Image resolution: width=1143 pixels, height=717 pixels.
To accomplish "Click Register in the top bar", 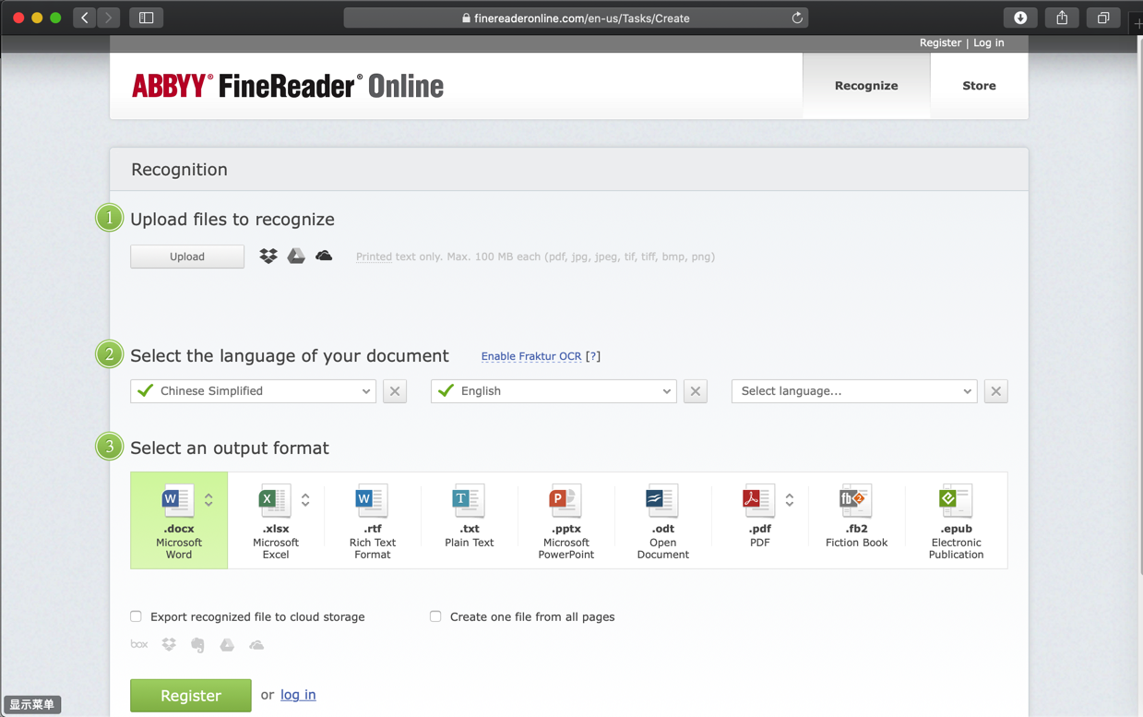I will [x=940, y=42].
